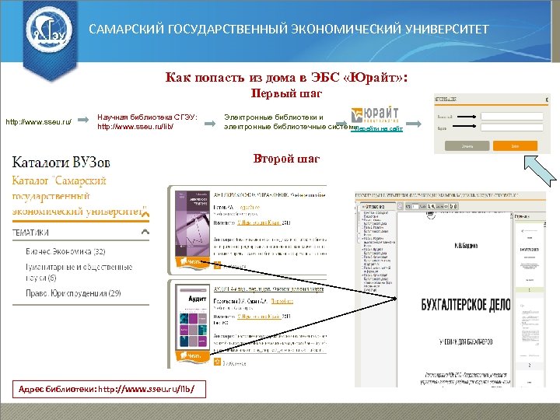
Task: Open publisher link of the first book
Action: pos(259,222)
